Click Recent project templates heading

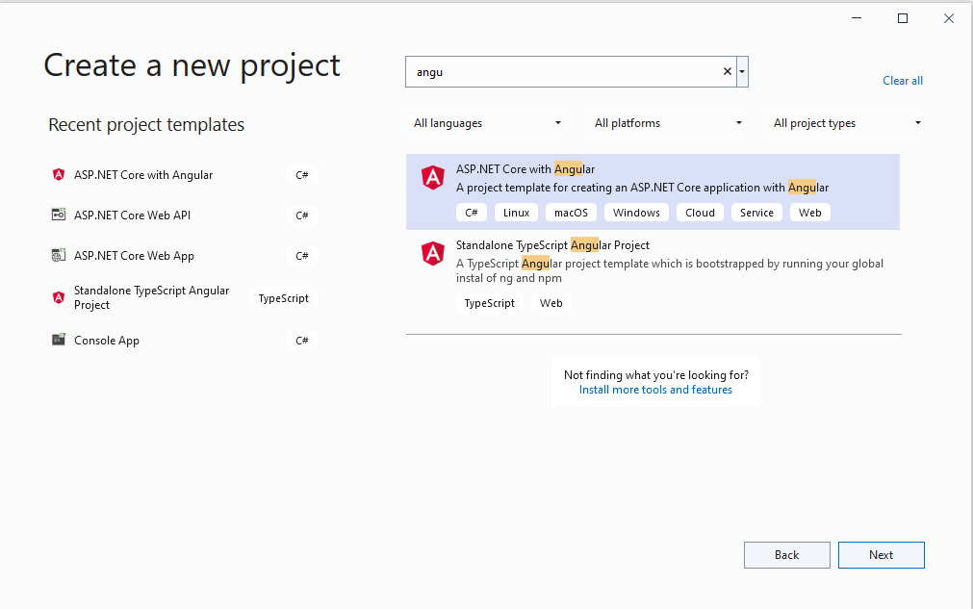pyautogui.click(x=146, y=125)
